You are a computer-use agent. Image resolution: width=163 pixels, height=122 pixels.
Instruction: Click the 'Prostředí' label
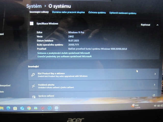42,49
